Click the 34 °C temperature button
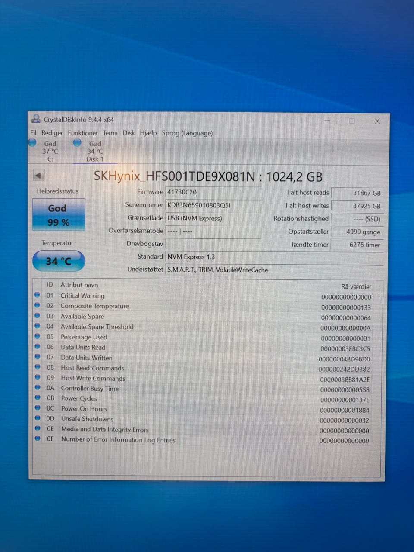Screen dimensions: 414x552 [59, 261]
